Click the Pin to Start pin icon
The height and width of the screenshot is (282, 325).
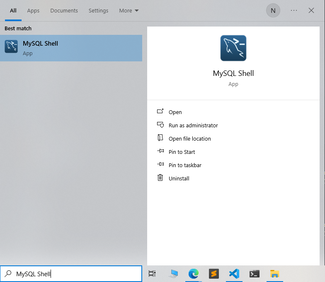coord(160,151)
